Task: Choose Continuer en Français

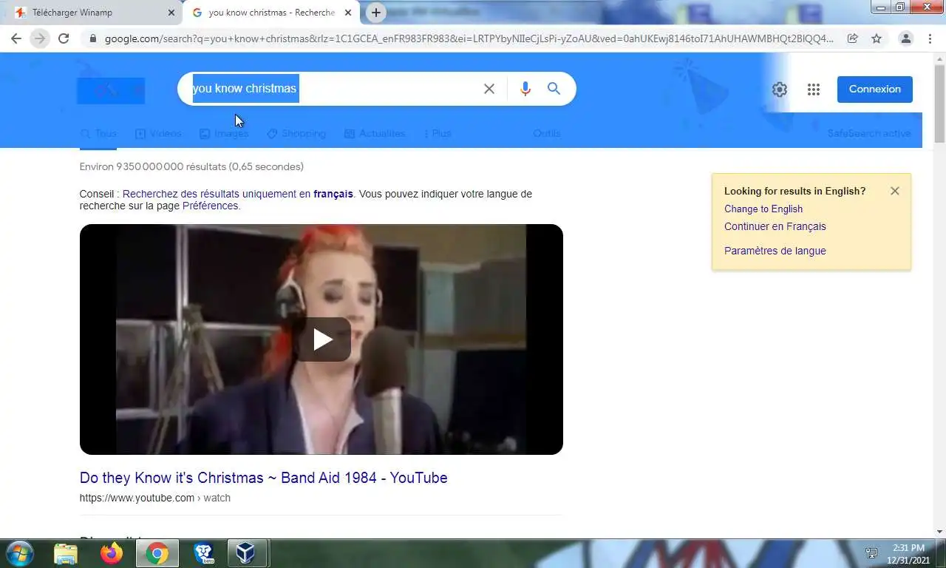Action: click(x=775, y=227)
